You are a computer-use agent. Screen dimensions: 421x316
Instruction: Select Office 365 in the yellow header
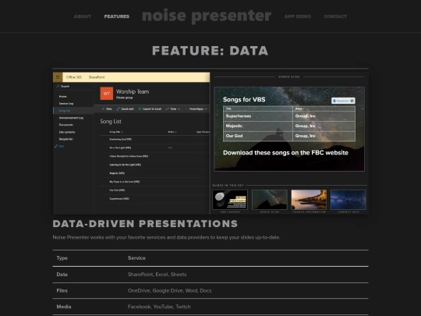tap(74, 77)
